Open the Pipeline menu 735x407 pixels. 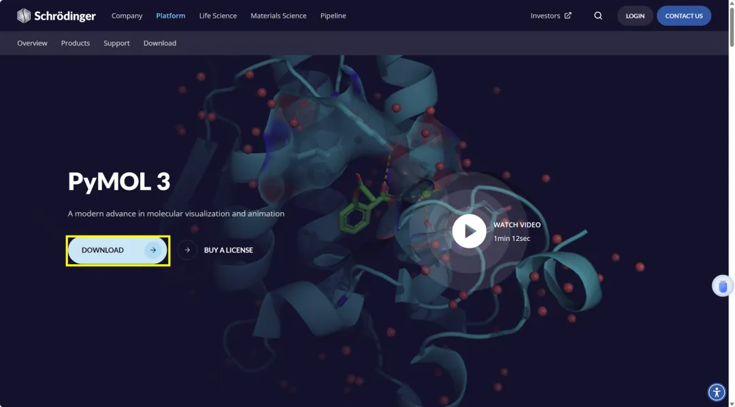(x=333, y=16)
